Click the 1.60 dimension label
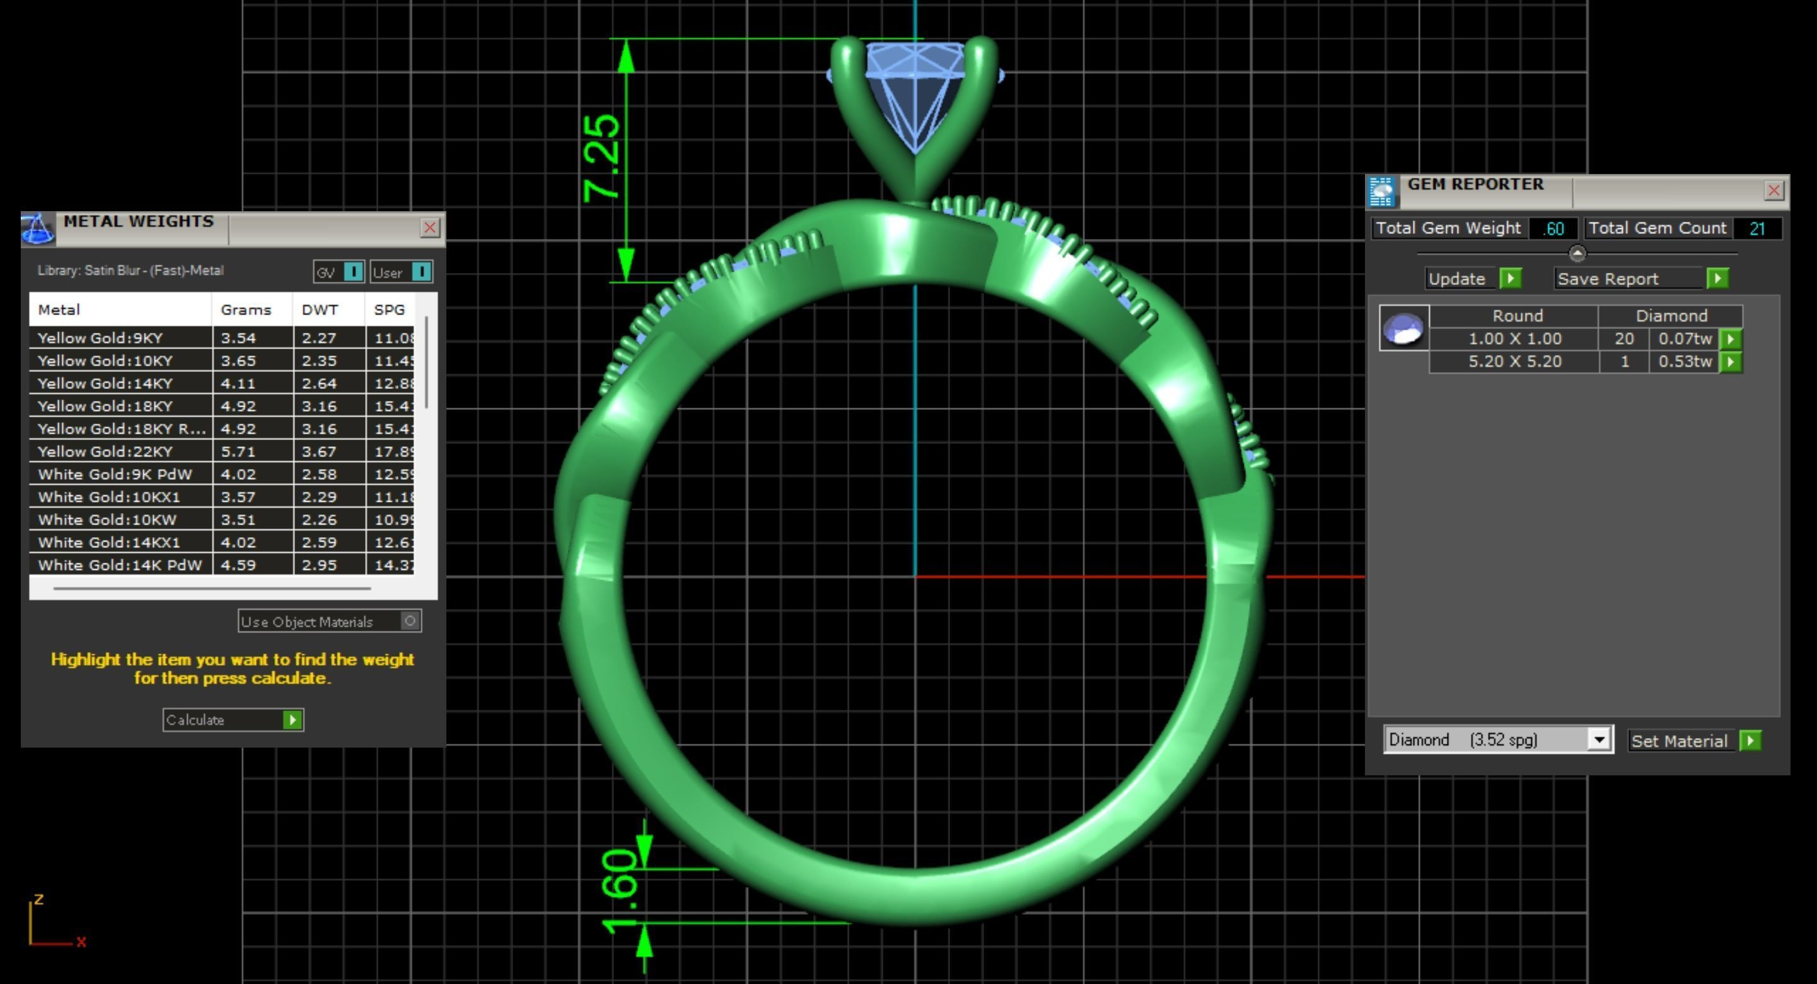This screenshot has width=1817, height=984. click(x=619, y=891)
